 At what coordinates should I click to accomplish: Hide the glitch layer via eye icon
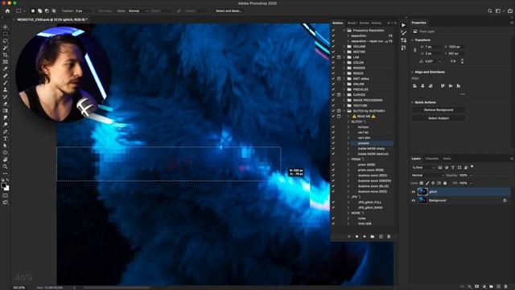[x=414, y=192]
